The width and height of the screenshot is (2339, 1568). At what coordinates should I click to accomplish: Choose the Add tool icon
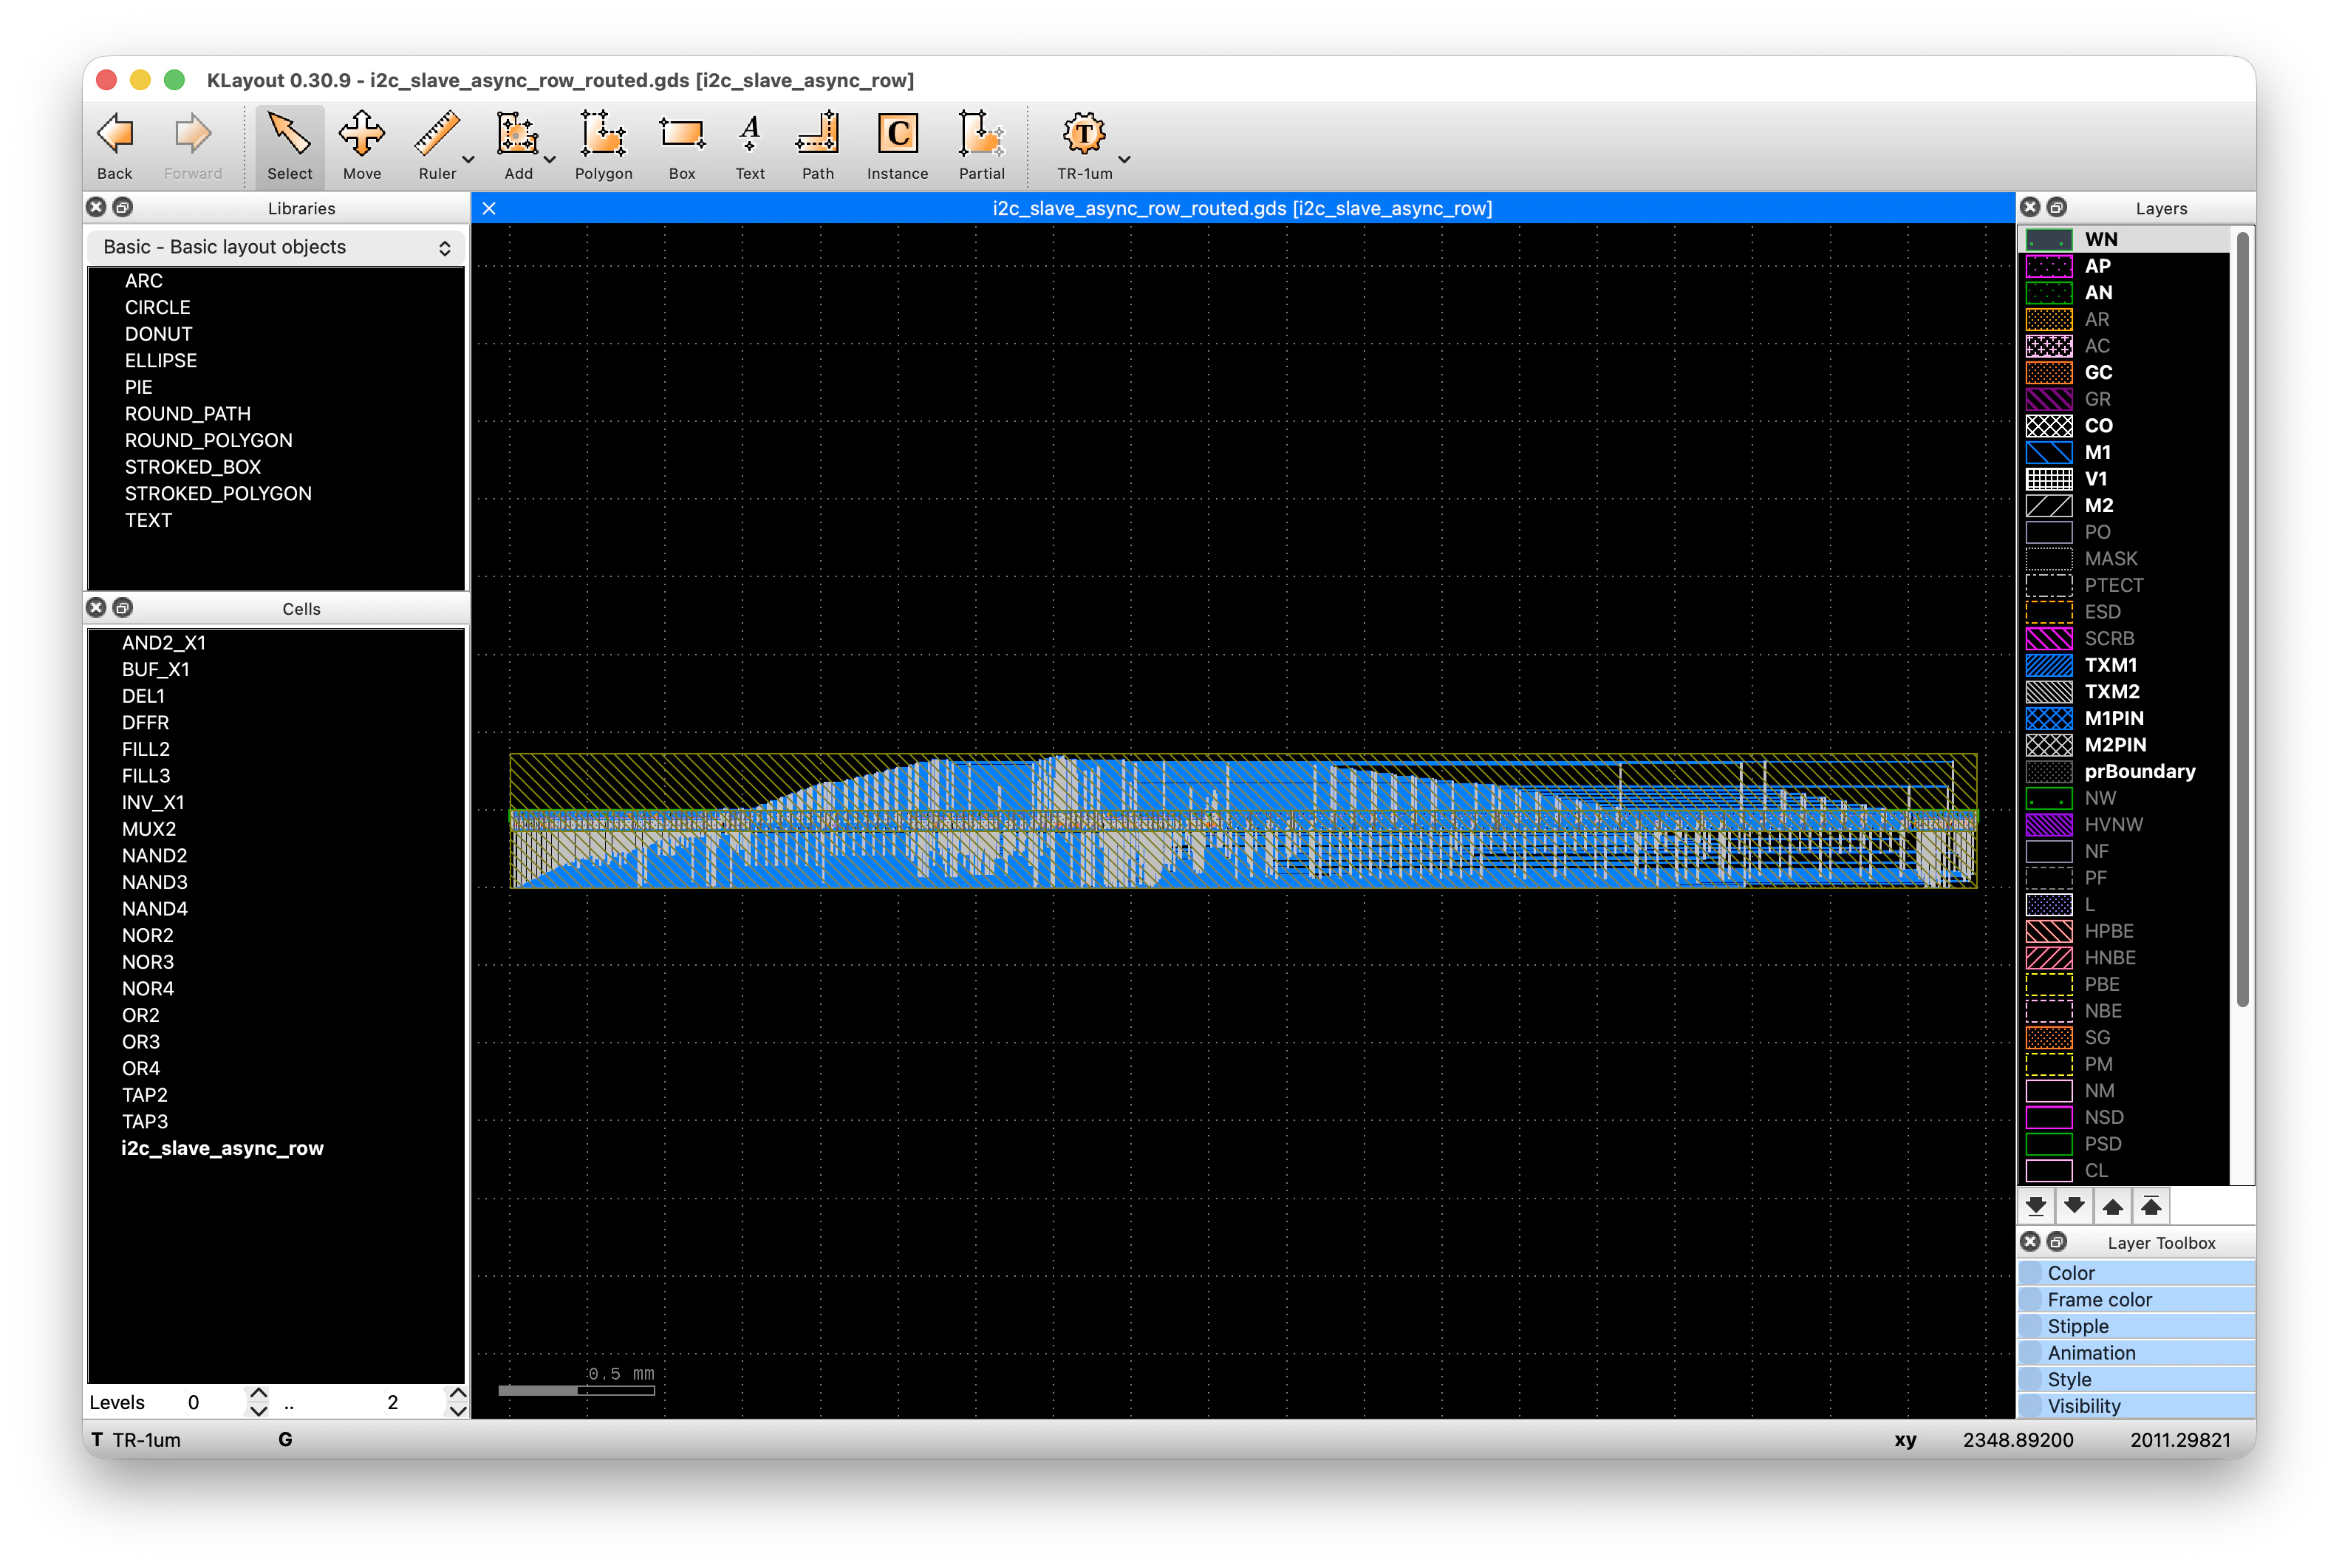(x=518, y=146)
